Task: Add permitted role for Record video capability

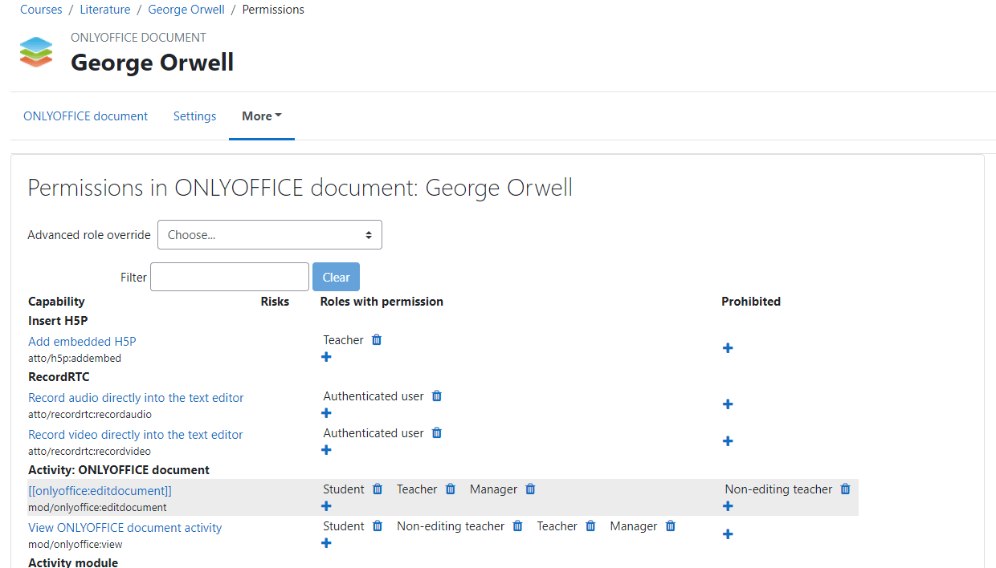Action: 326,450
